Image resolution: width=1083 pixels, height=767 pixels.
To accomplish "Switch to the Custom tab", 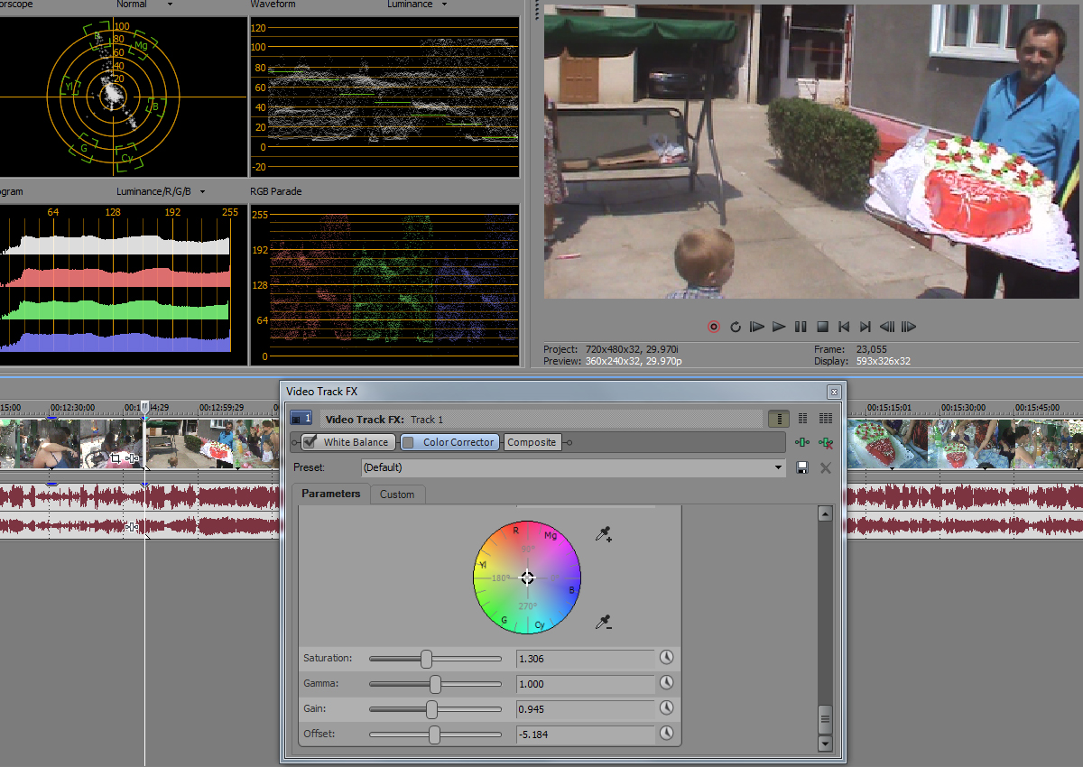I will coord(397,494).
